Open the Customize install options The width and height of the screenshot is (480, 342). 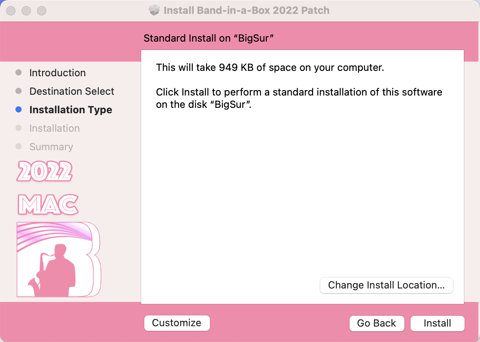(x=177, y=323)
